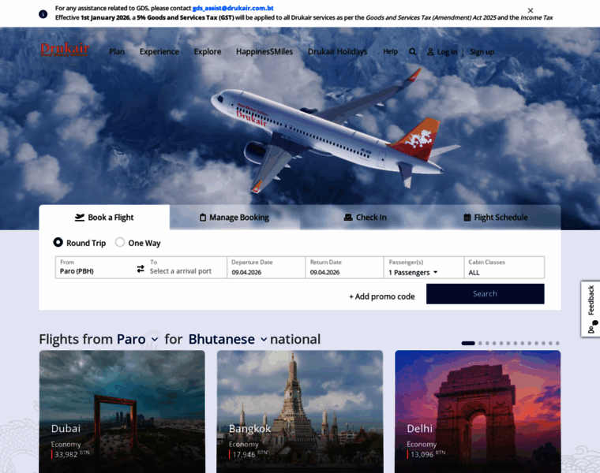
Task: Switch to the Check In tab
Action: point(365,218)
